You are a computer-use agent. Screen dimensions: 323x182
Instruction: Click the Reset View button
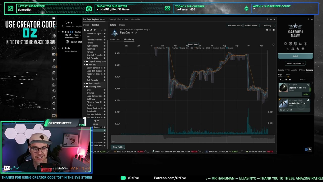click(x=193, y=44)
